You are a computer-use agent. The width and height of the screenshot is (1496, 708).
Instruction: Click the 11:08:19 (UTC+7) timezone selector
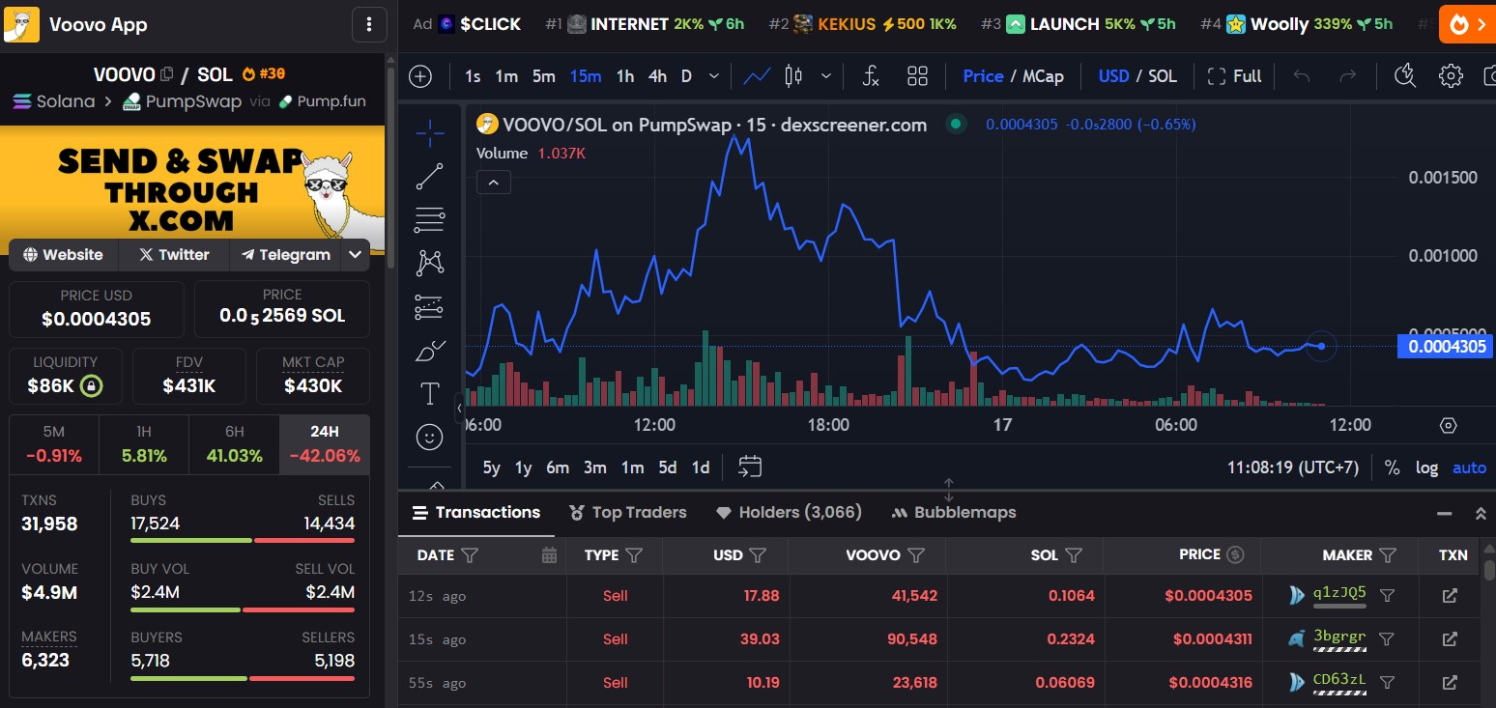1293,467
